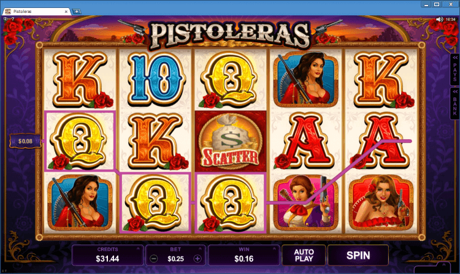The width and height of the screenshot is (460, 274).
Task: Click the money bag Scatter symbol
Action: [x=231, y=141]
